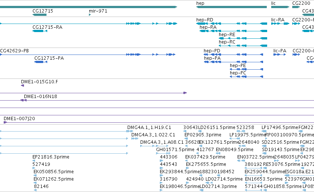This screenshot has height=192, width=314.
Task: Select the teal lic gene arrow bar
Action: [280, 7]
